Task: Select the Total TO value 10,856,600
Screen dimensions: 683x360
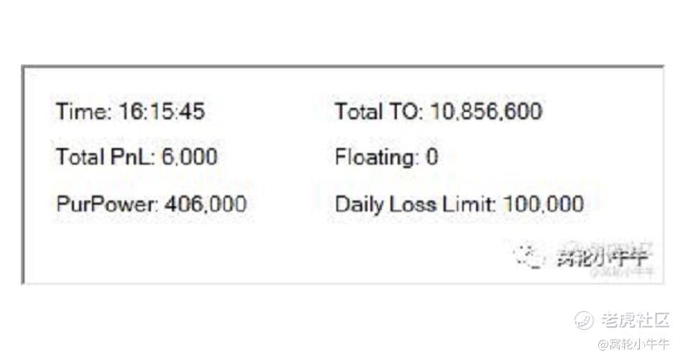Action: tap(486, 112)
